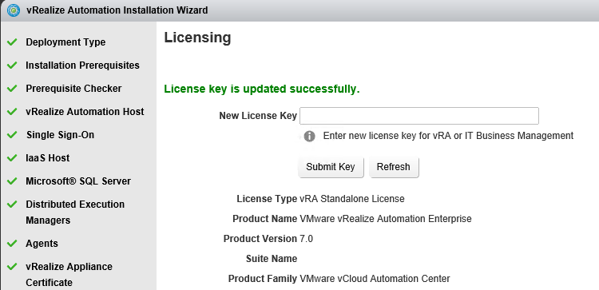Click the checkmark beside vRealize Automation Host
The width and height of the screenshot is (599, 290).
coord(12,112)
